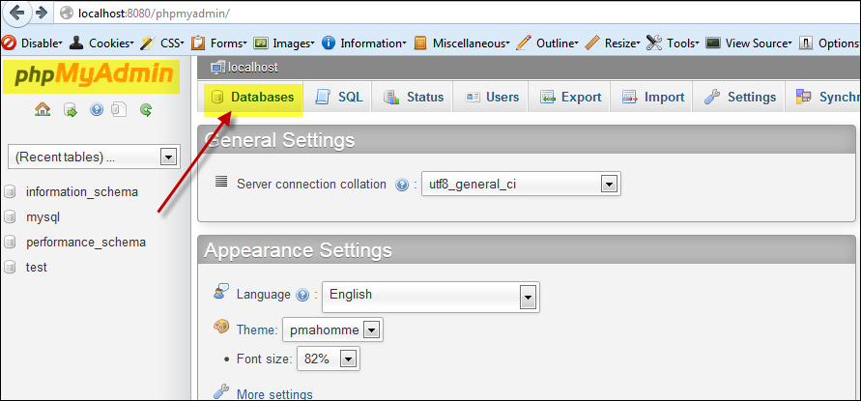Switch to the Status tab
861x401 pixels.
pos(414,98)
